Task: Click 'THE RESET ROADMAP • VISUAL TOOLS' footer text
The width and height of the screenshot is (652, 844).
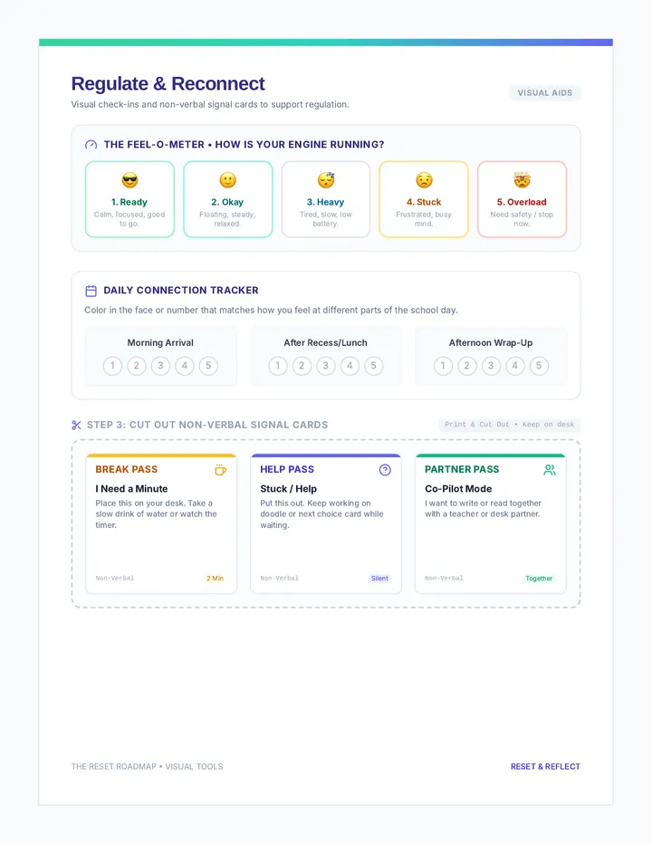Action: coord(147,766)
